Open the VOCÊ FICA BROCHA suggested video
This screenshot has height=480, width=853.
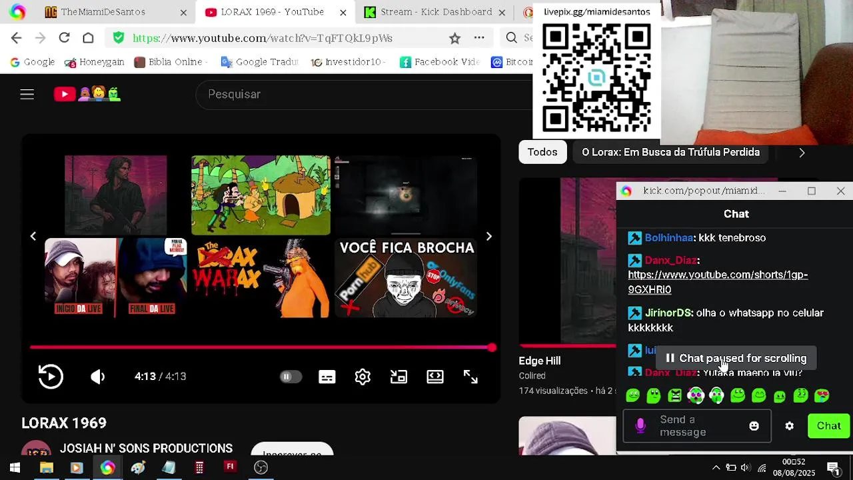click(407, 278)
